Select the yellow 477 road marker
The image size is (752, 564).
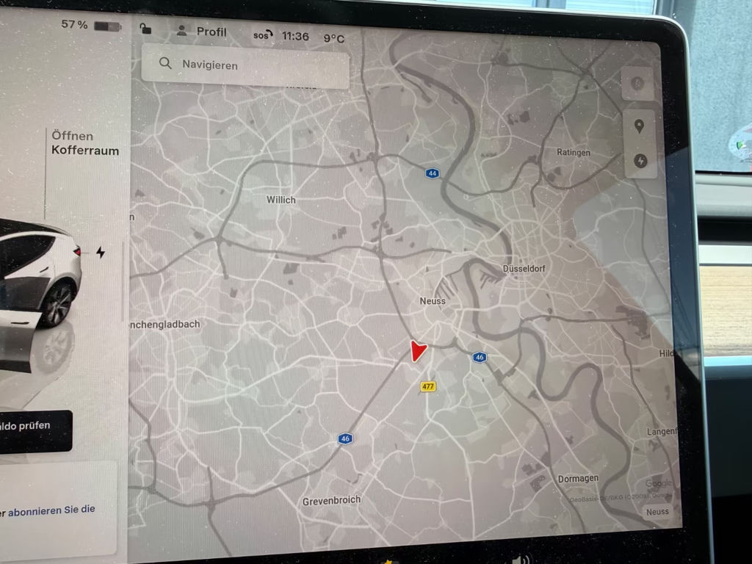tap(428, 386)
